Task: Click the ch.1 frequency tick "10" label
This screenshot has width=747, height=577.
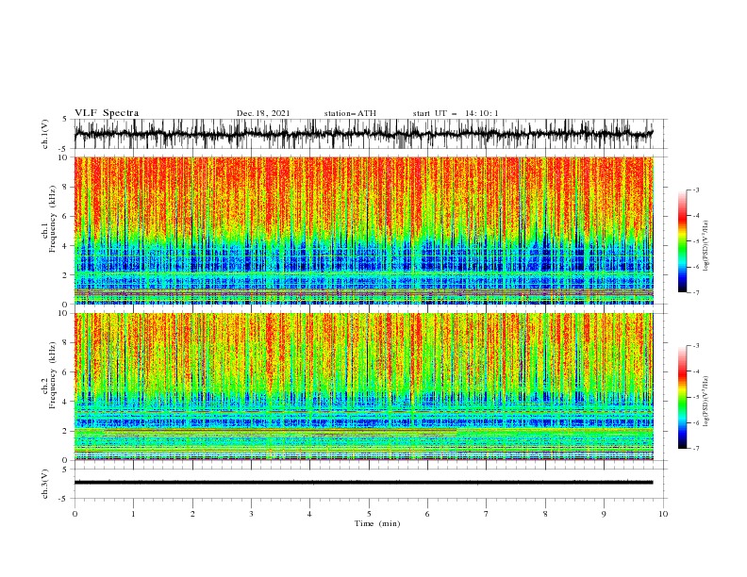Action: click(62, 157)
